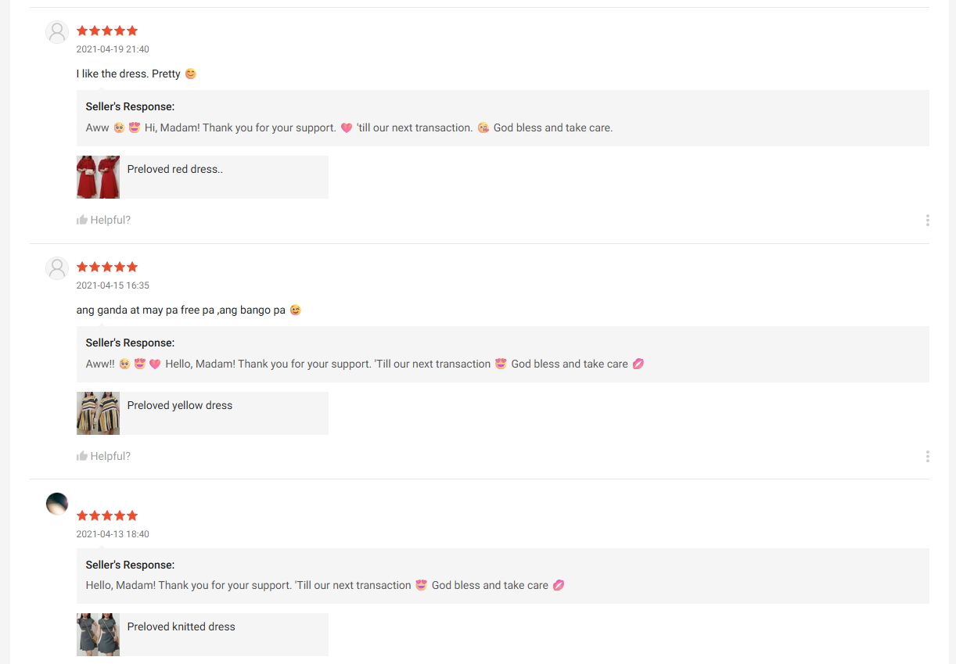Image resolution: width=956 pixels, height=664 pixels.
Task: Click the five-star rating on the 2021-04-19 review
Action: (x=107, y=31)
